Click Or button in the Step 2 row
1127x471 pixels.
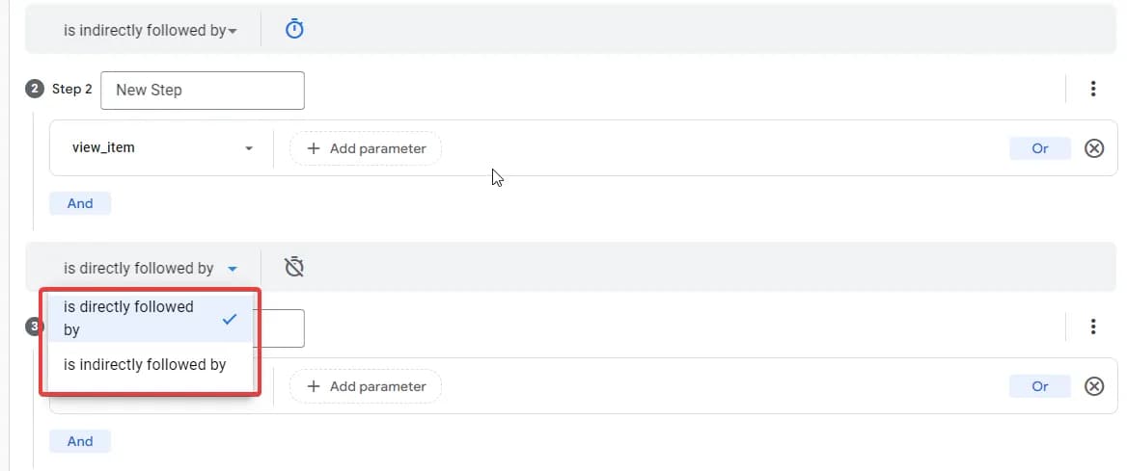(x=1040, y=148)
